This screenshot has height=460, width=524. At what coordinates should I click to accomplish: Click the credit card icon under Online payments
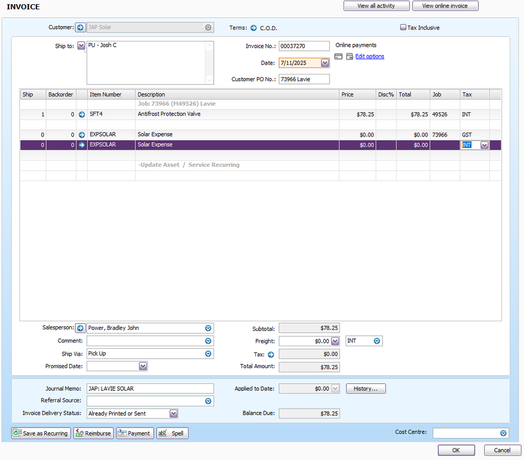(x=339, y=57)
